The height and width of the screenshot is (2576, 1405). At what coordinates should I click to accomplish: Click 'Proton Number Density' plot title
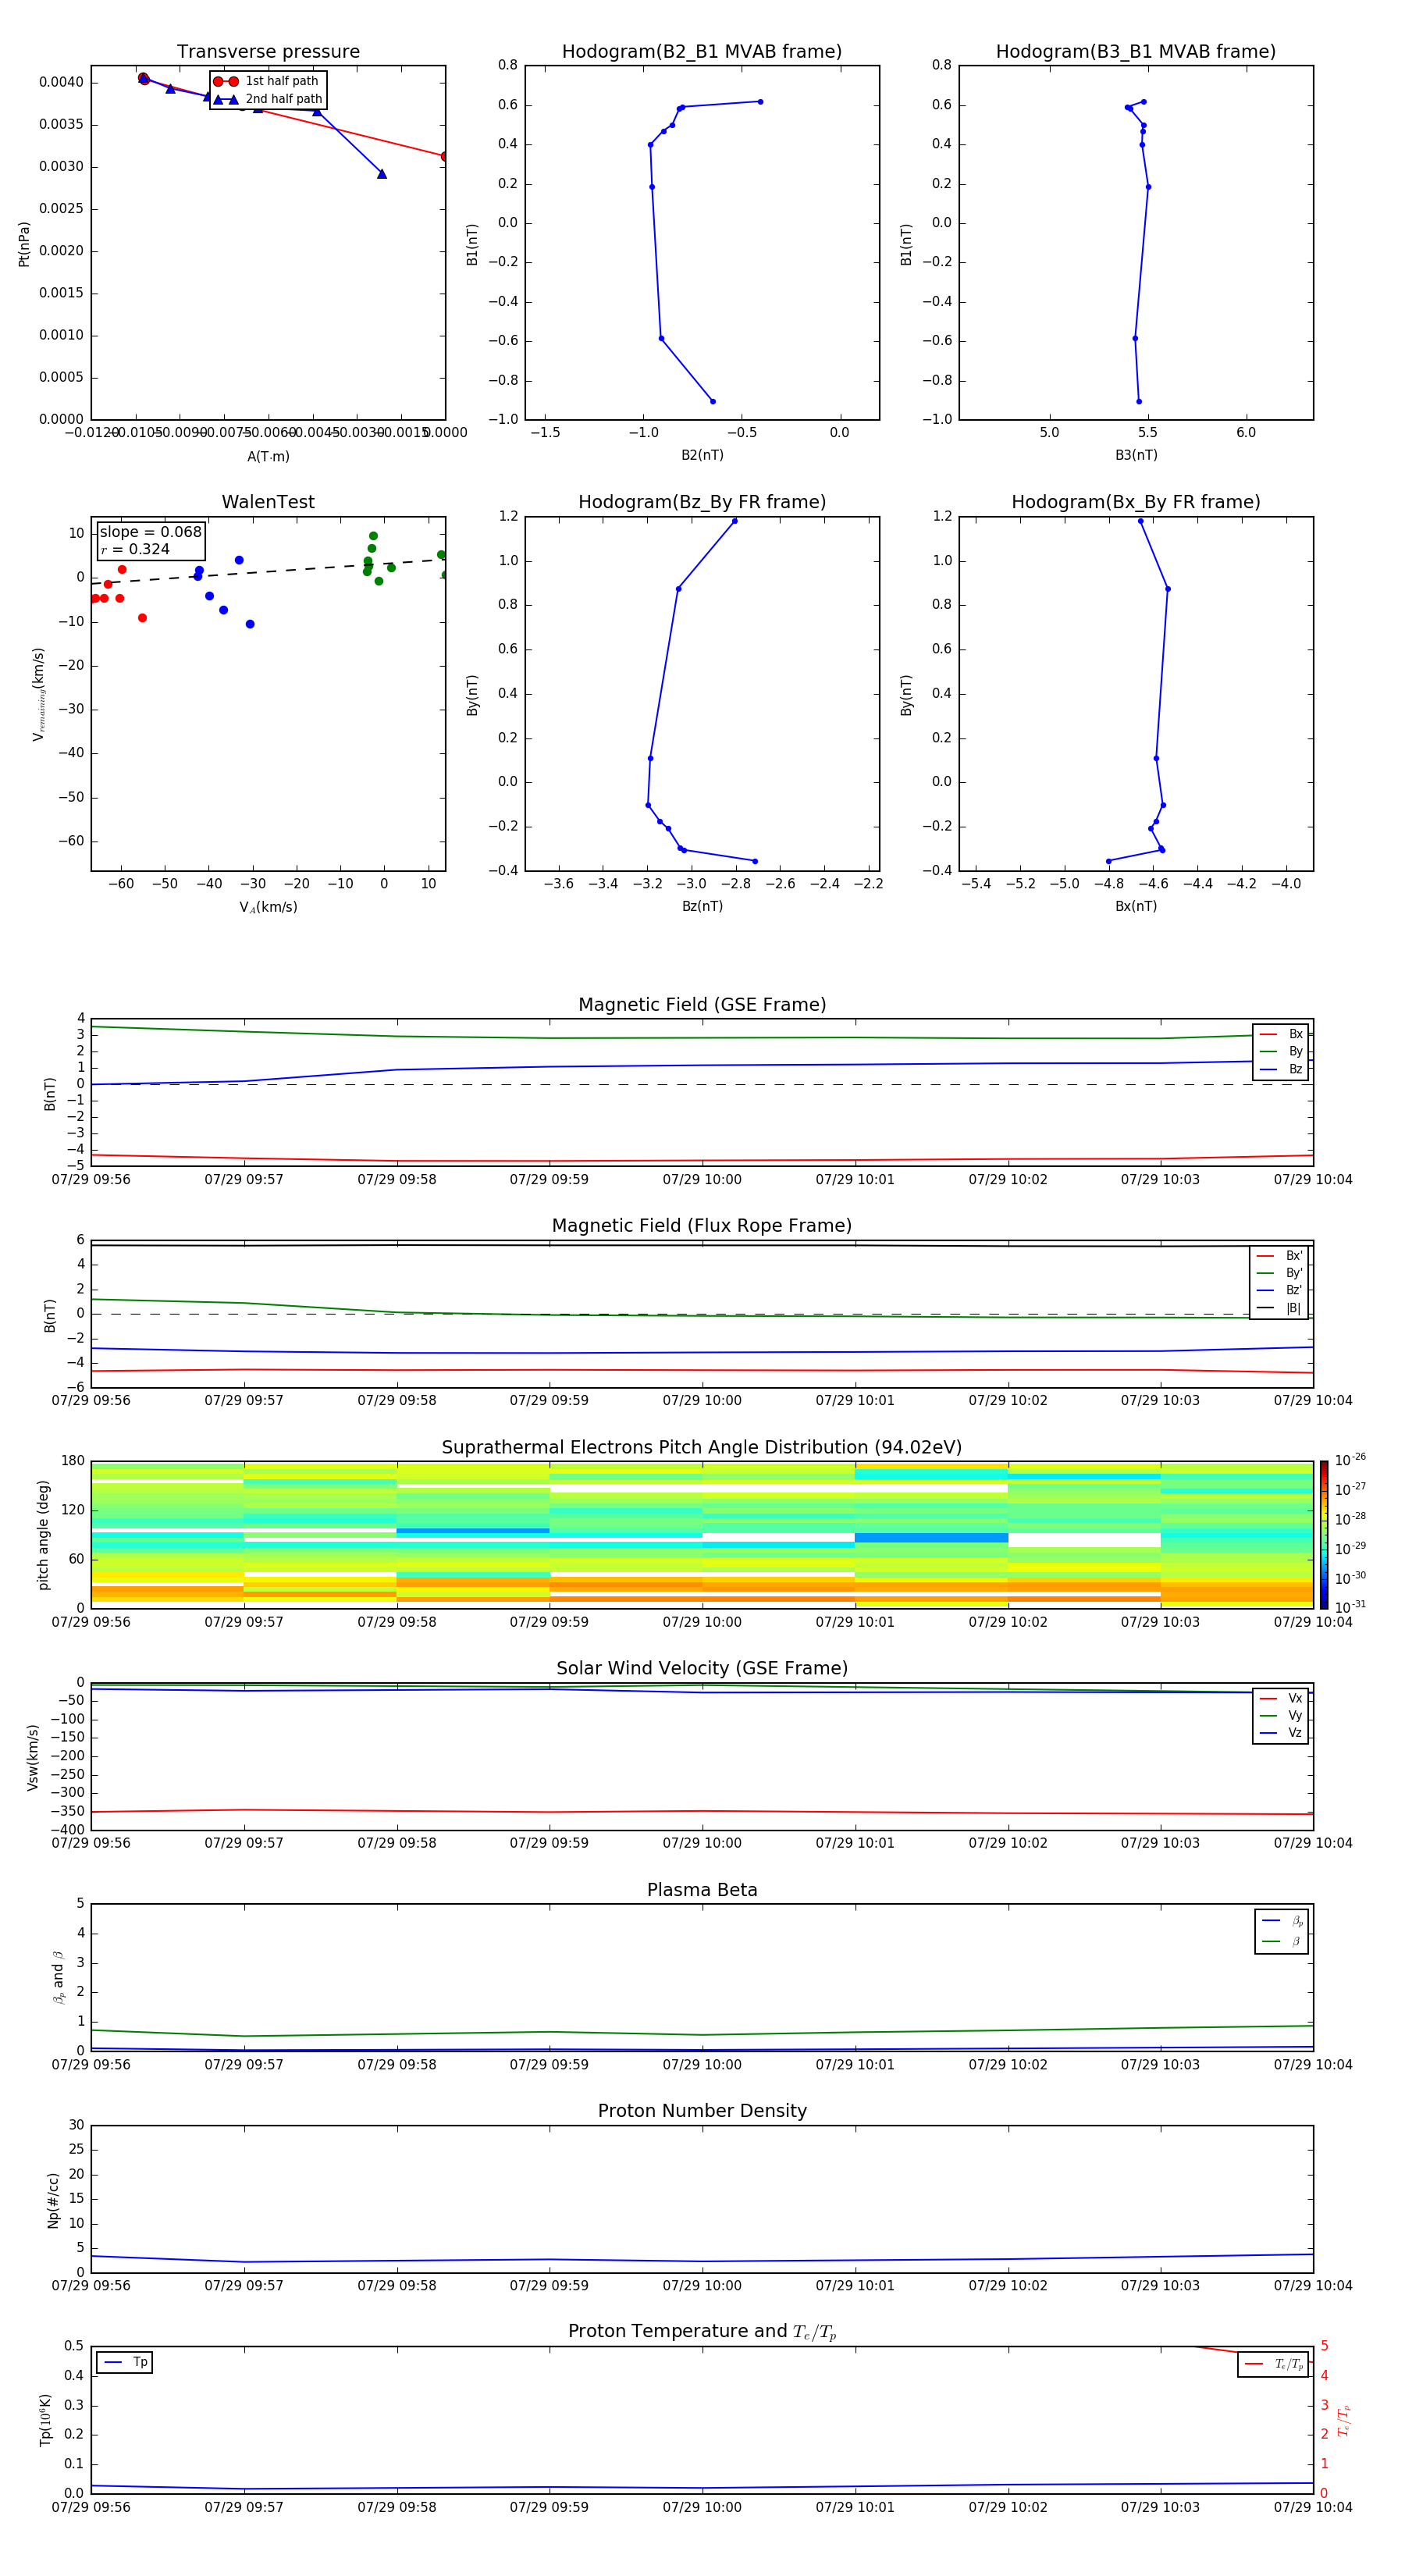point(702,2112)
